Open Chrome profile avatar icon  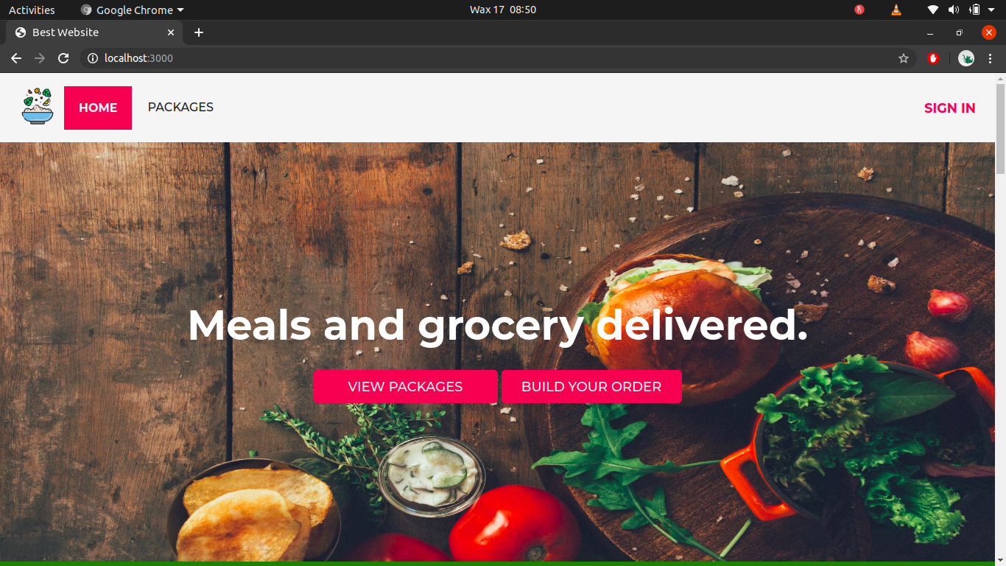966,58
